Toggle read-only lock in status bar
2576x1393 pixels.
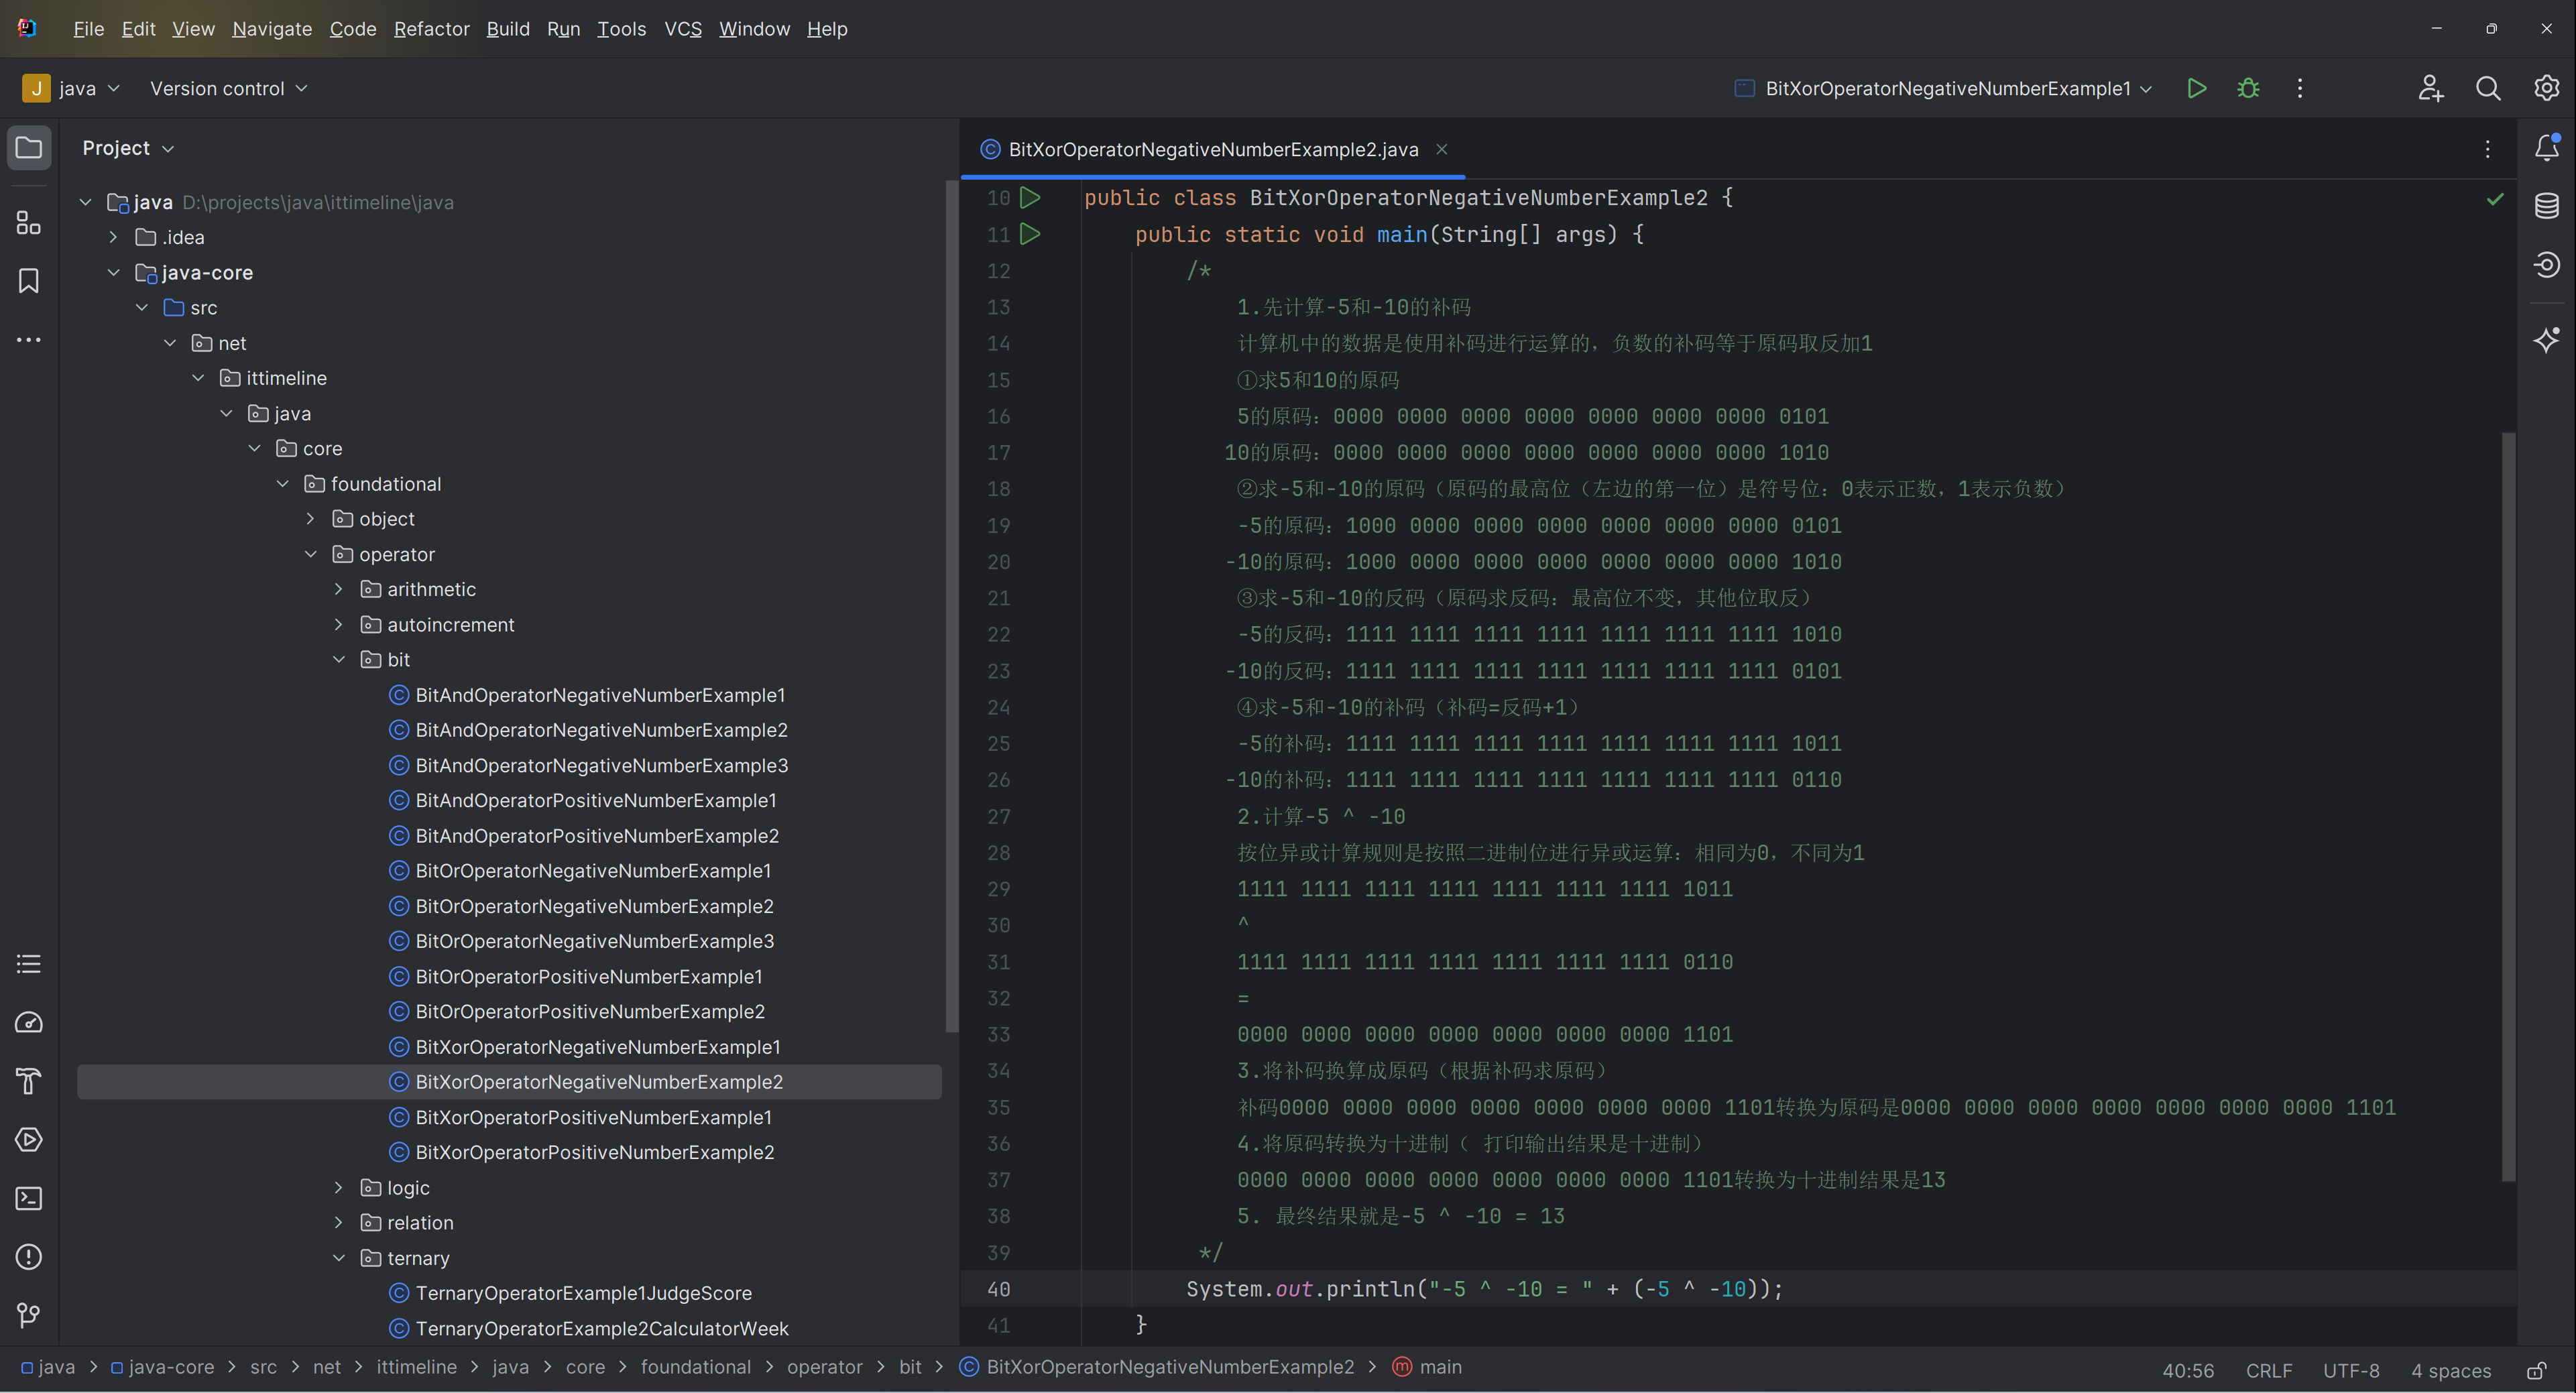point(2537,1370)
